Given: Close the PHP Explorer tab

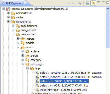Looking at the screenshot, I should coord(25,3).
